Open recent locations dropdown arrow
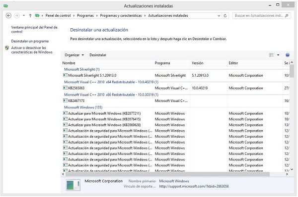This screenshot has width=298, height=197. click(x=24, y=15)
